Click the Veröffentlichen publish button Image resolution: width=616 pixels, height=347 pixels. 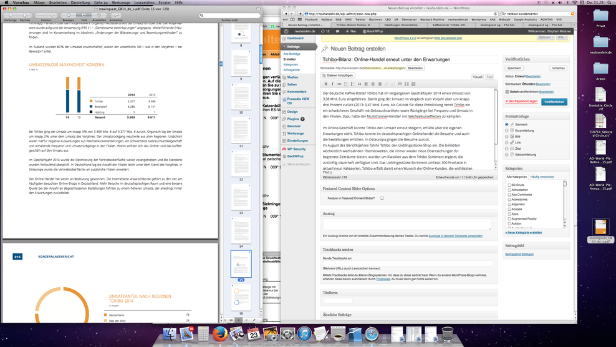pos(554,102)
